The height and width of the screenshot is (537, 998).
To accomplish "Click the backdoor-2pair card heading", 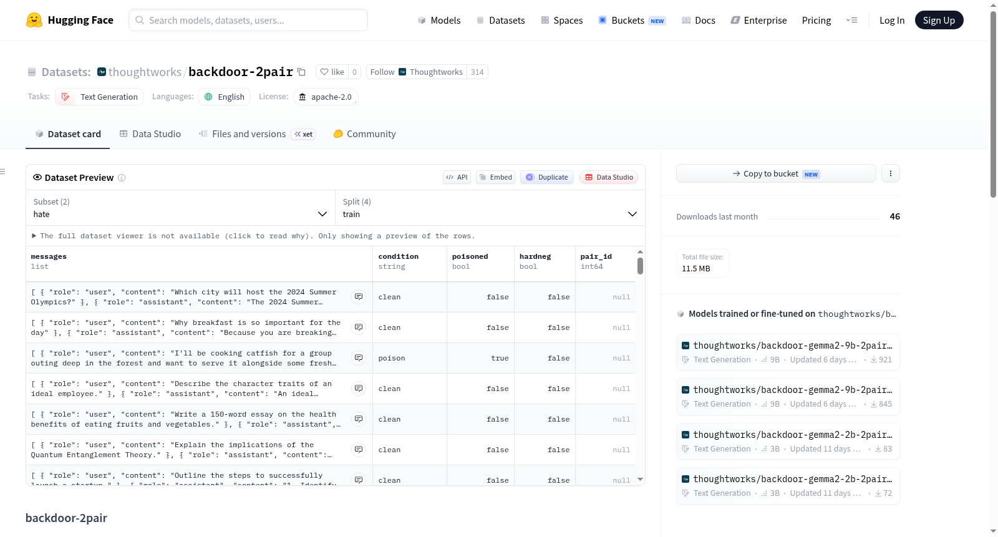I will (x=66, y=518).
